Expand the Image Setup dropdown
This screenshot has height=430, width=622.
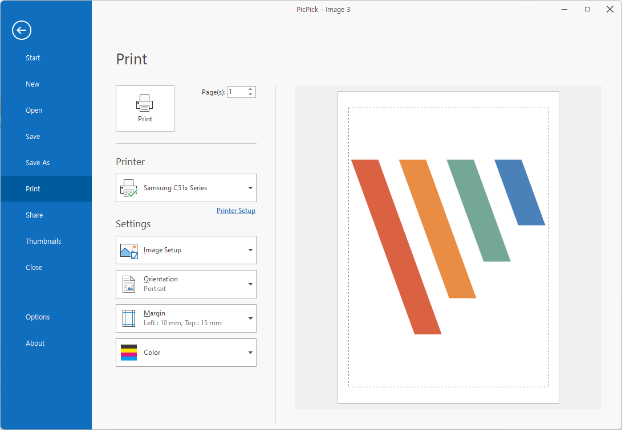[x=250, y=249]
